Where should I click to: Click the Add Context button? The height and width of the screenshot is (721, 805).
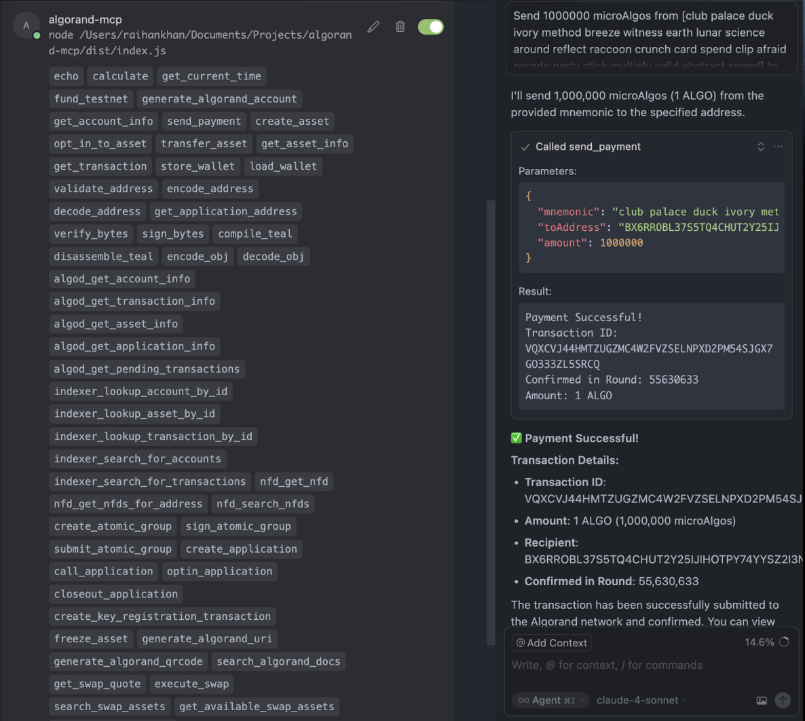pos(551,643)
